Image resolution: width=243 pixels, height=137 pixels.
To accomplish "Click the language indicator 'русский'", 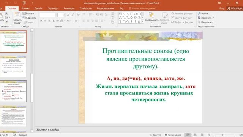I will 23,135.
